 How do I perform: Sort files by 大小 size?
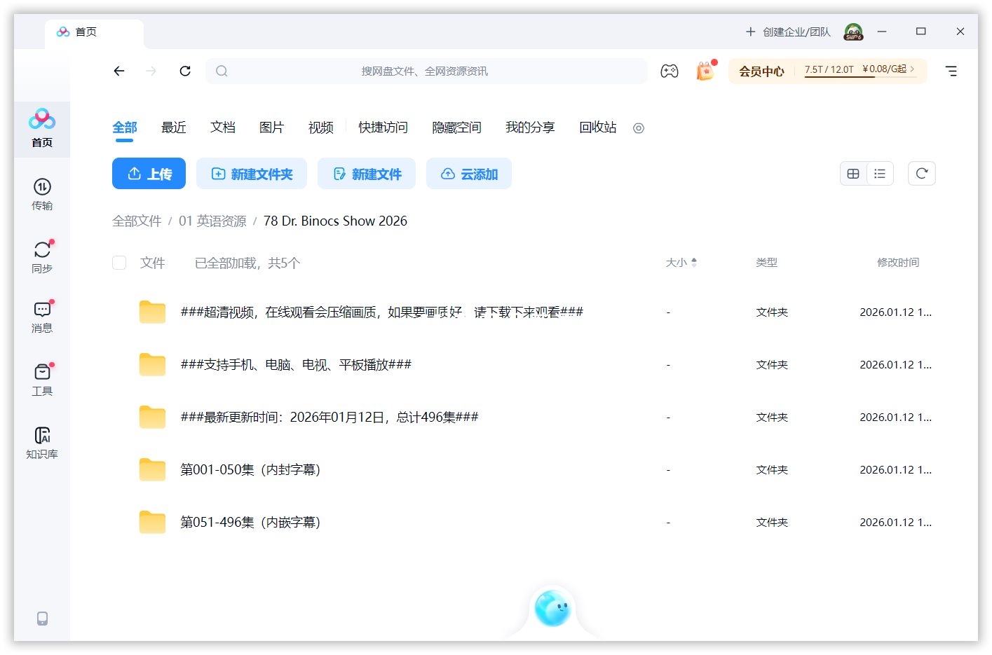pyautogui.click(x=680, y=263)
